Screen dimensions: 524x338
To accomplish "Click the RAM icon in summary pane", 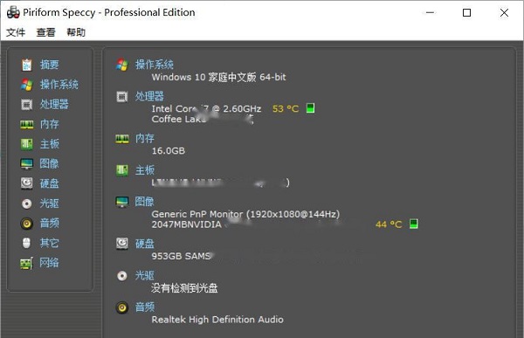I will (122, 139).
